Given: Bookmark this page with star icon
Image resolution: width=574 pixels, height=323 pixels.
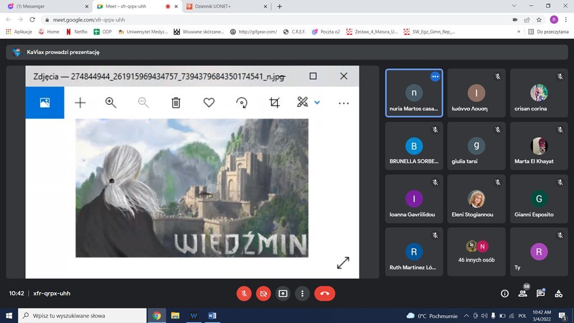Looking at the screenshot, I should (539, 20).
